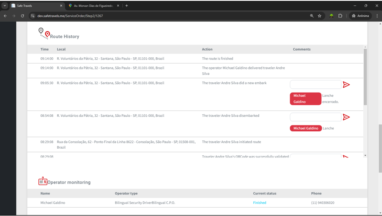This screenshot has width=382, height=216.
Task: Go back with the browser back arrow
Action: click(5, 16)
